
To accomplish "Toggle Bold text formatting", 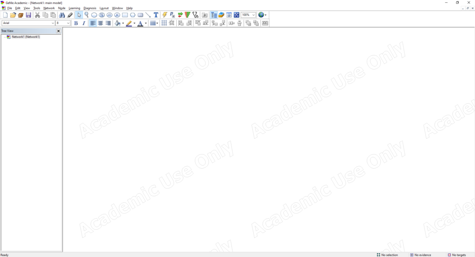I will [x=76, y=23].
